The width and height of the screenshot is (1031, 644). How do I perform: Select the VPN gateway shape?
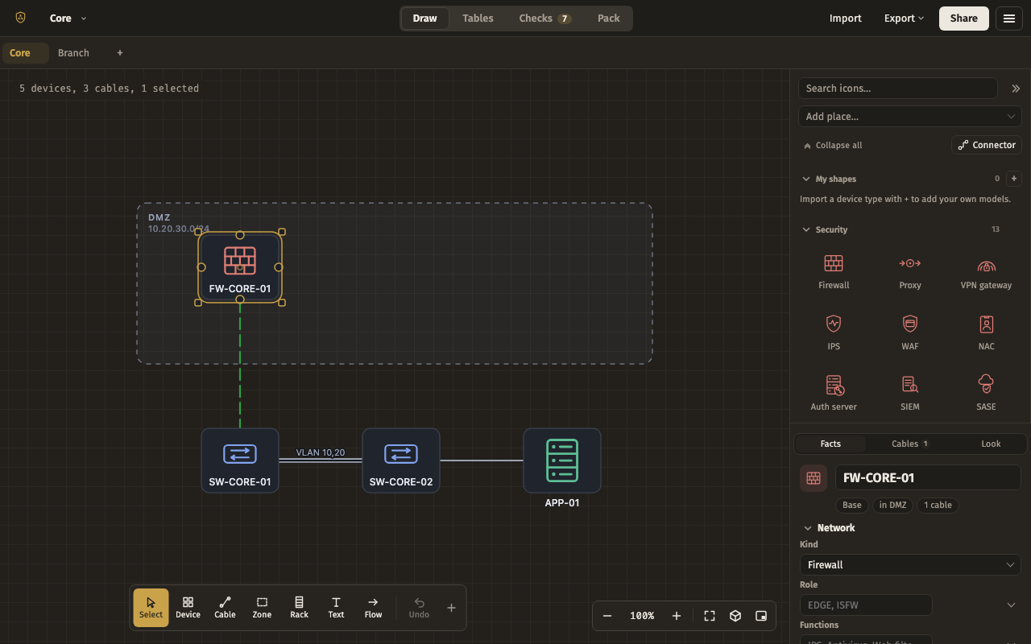point(986,272)
